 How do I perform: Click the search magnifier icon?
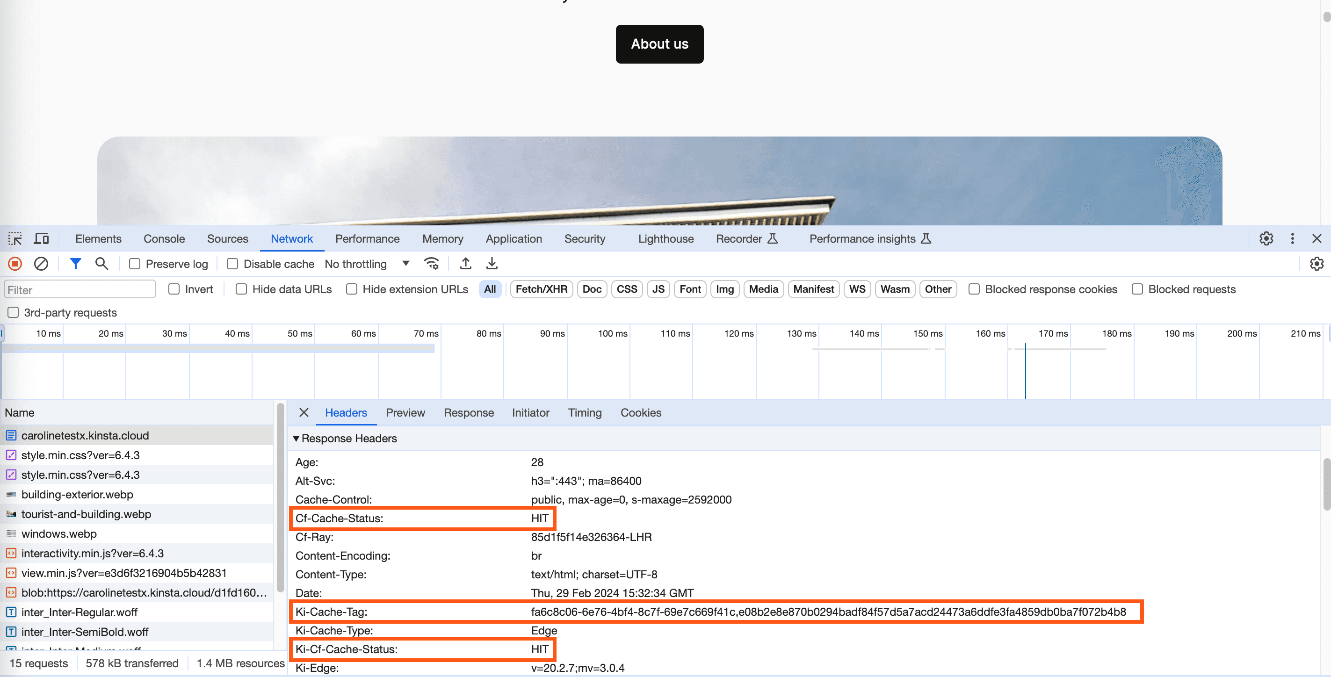(x=101, y=263)
